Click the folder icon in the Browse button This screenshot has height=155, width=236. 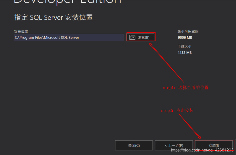132,37
